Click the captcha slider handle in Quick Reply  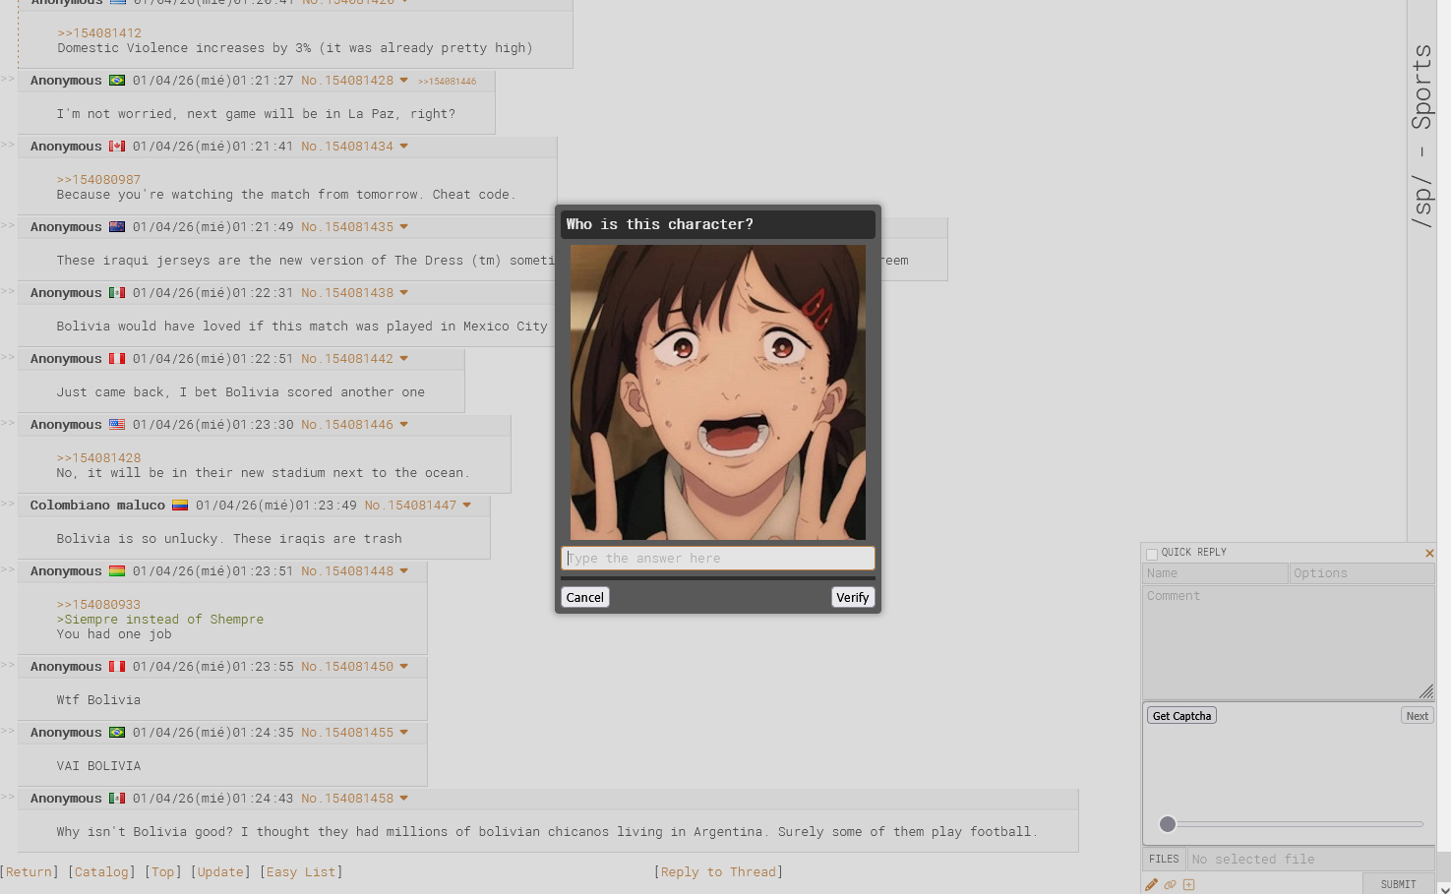point(1168,824)
